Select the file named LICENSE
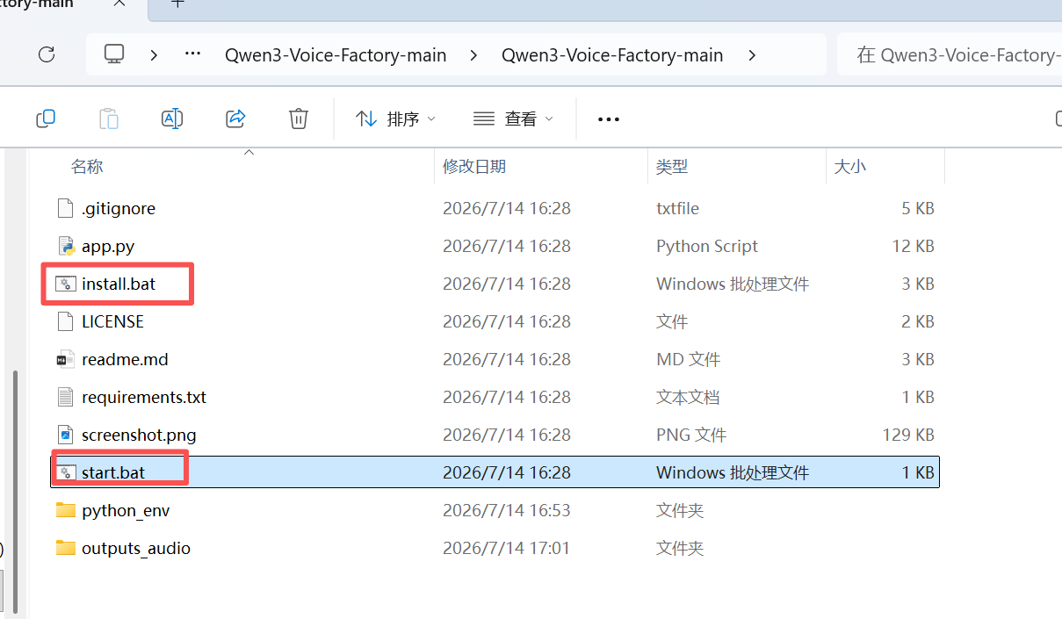 (112, 321)
